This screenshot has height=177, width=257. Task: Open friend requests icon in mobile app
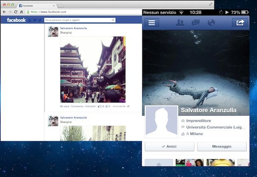(180, 23)
